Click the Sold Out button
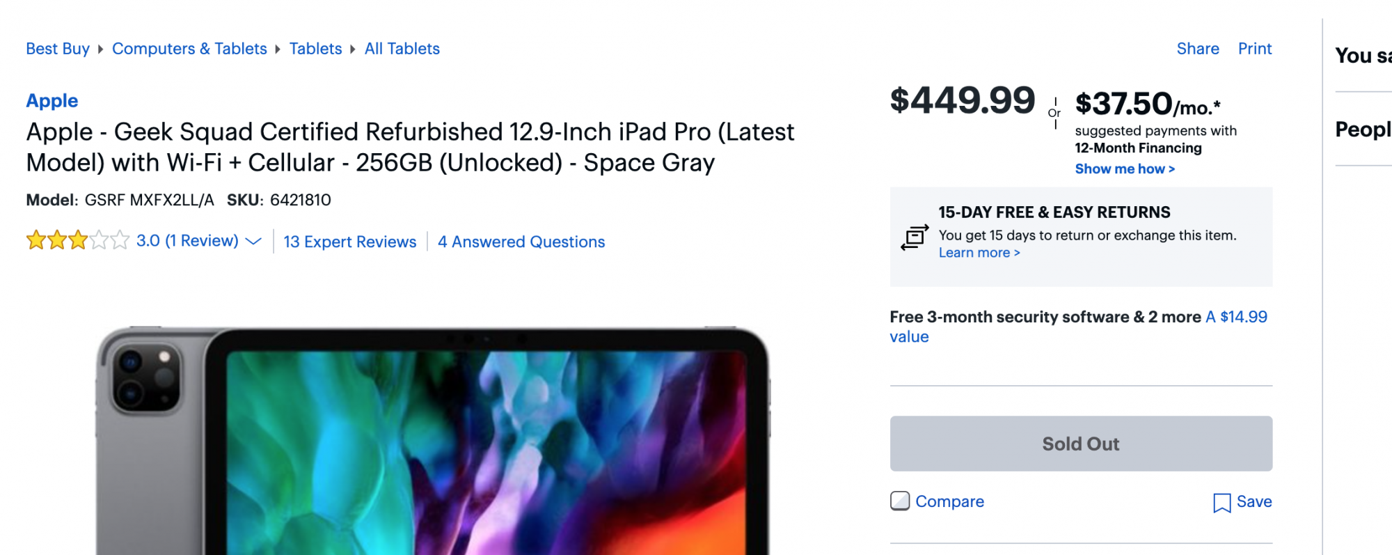Image resolution: width=1392 pixels, height=555 pixels. click(x=1081, y=444)
